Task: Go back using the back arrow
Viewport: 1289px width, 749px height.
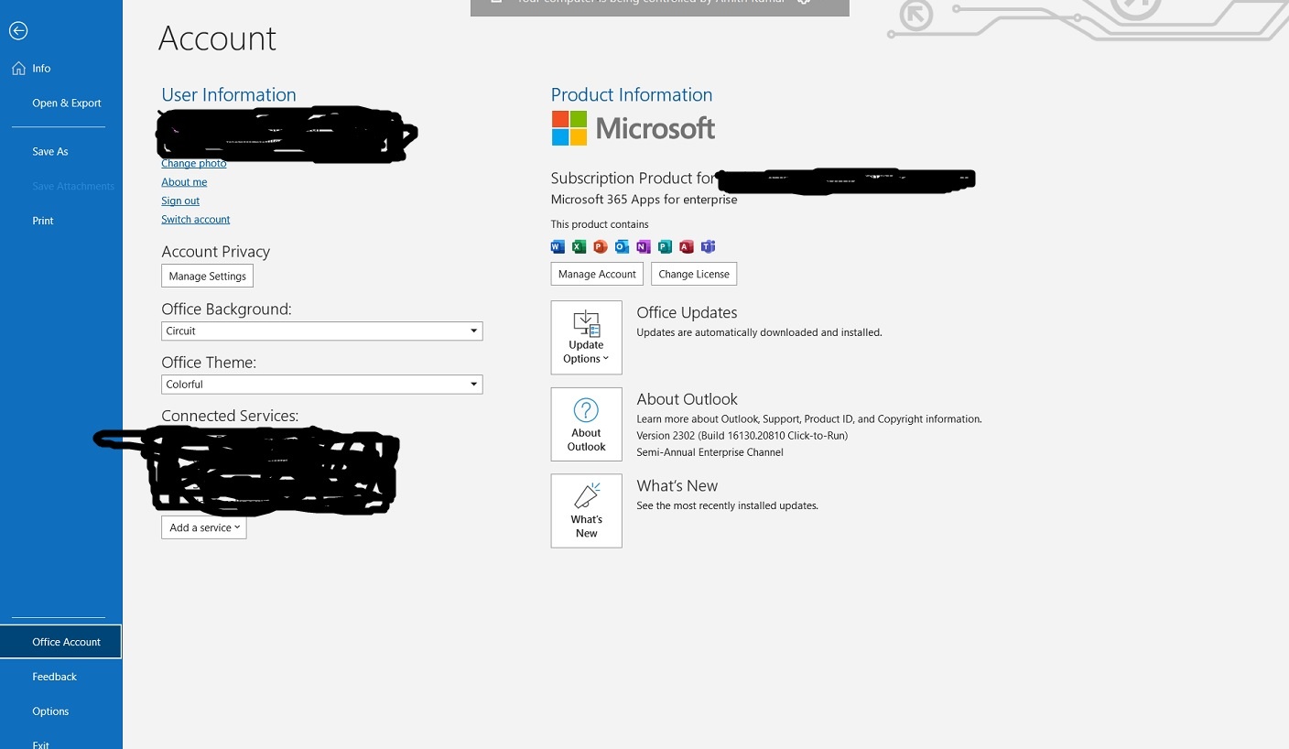Action: [18, 31]
